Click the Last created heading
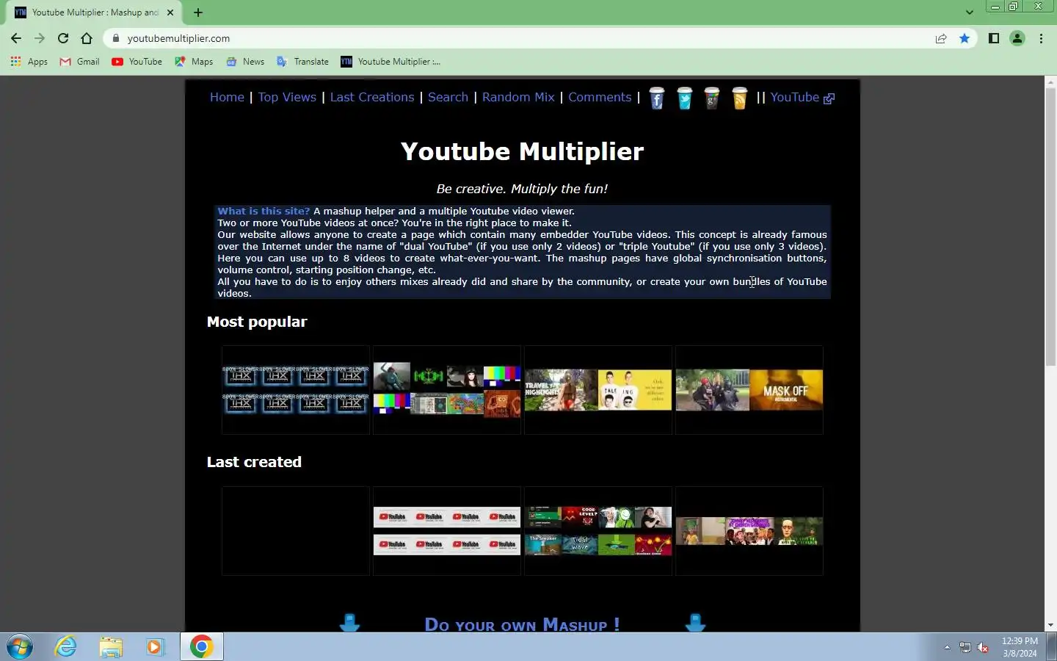 (254, 462)
